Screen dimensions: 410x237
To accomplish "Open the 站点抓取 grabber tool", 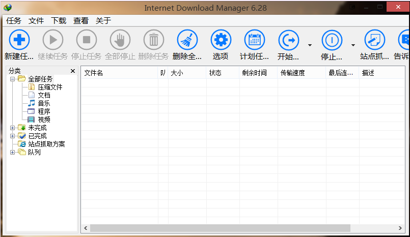I will [x=375, y=40].
